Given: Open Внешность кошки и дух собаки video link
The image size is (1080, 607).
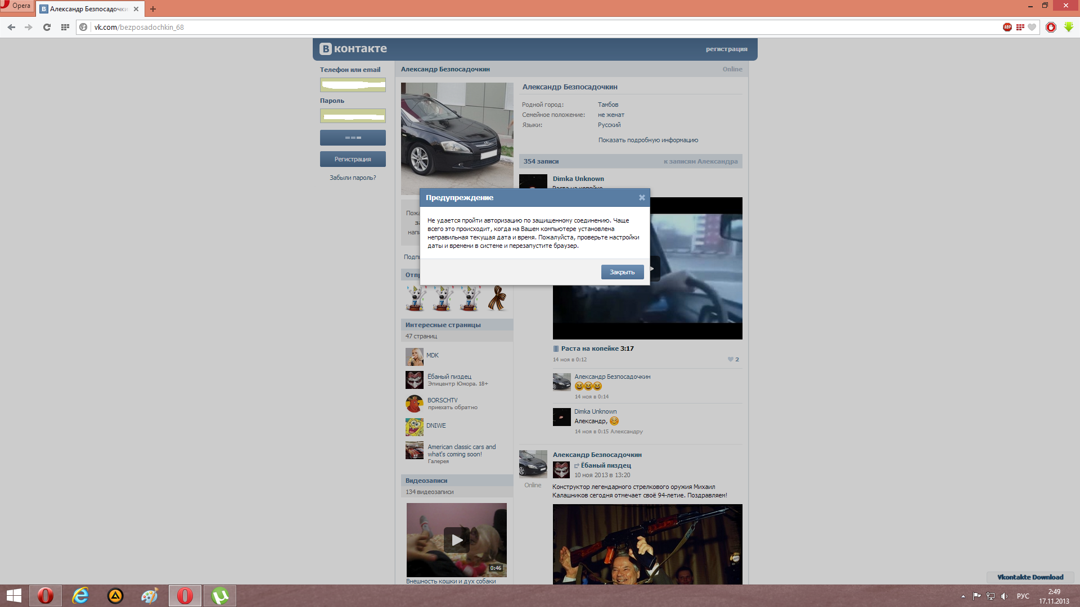Looking at the screenshot, I should (451, 581).
